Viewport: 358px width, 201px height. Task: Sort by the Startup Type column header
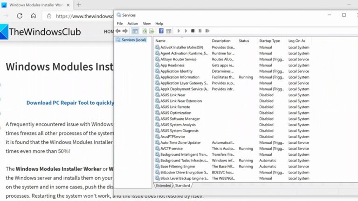272,41
